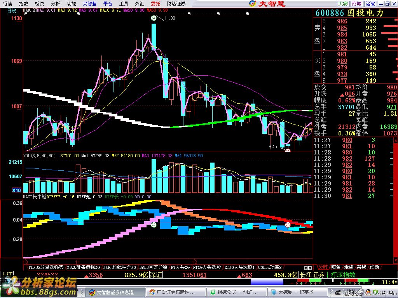Screen dimensions: 398x298
Task: Click the indicator tabs right arrow
Action: coord(310,268)
